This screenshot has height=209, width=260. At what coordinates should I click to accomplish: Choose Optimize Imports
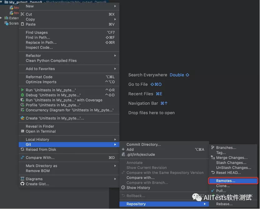69,82
